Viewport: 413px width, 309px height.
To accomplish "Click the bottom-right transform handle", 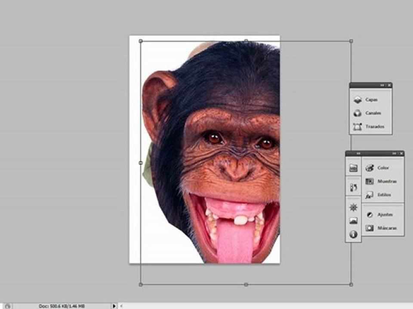I will 351,285.
